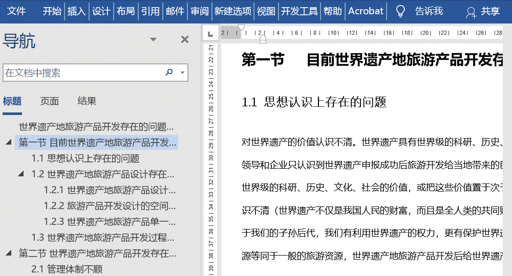This screenshot has width=512, height=276.
Task: Click paragraph line starting 源等同于一般的旅游资源
Action: click(x=372, y=256)
